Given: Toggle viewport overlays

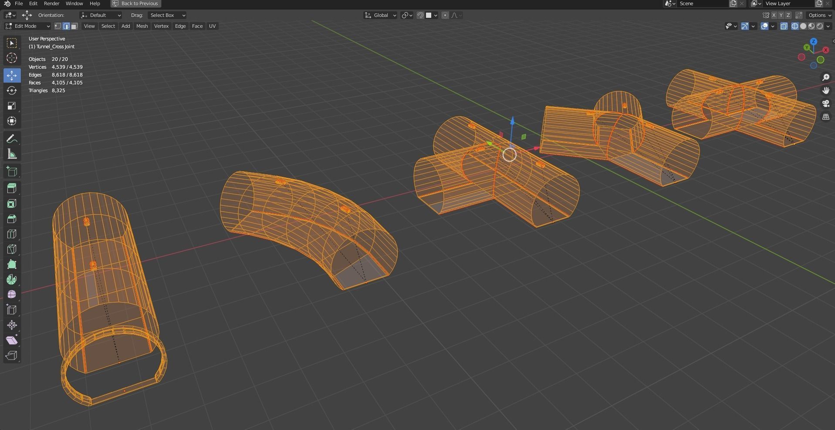Looking at the screenshot, I should tap(764, 26).
